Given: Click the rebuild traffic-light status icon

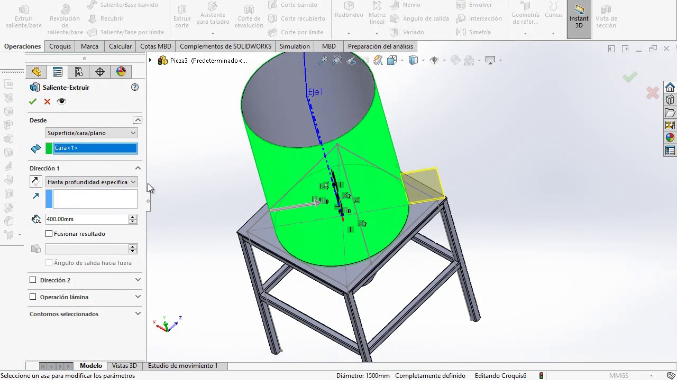Looking at the screenshot, I should coord(541,376).
